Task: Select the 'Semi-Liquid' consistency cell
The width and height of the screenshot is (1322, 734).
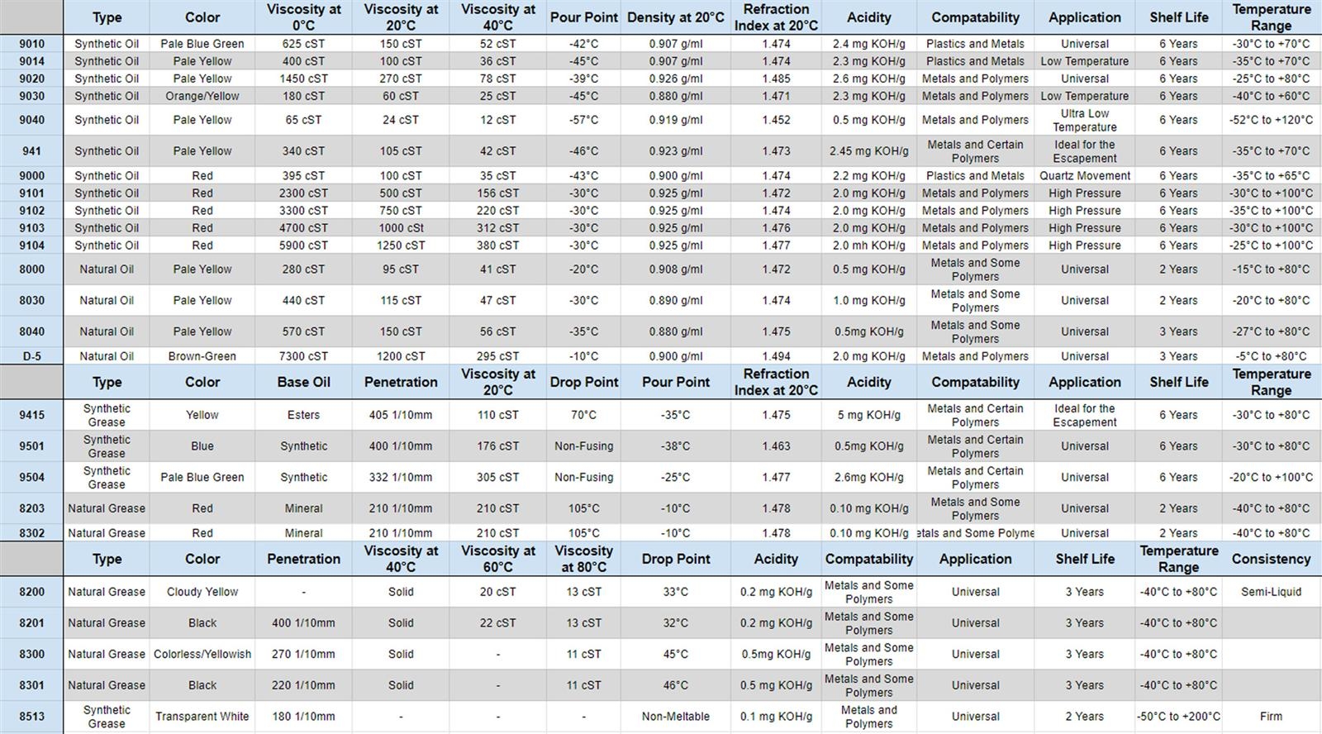Action: coord(1271,592)
